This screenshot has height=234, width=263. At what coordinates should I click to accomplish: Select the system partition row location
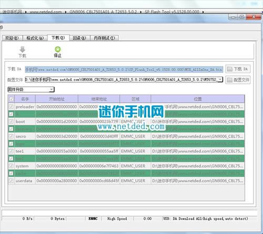click(x=198, y=166)
